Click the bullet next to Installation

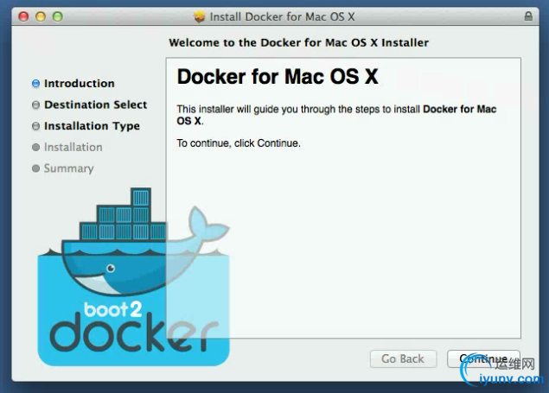[x=35, y=147]
